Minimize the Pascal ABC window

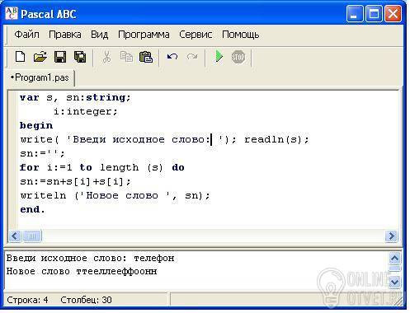click(354, 13)
